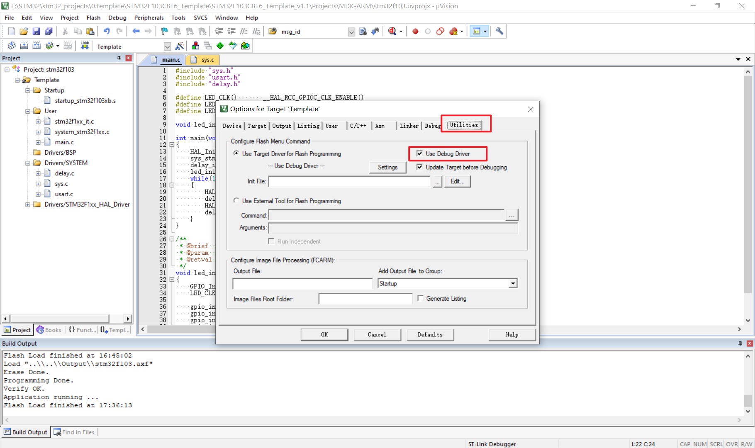Open configuration wrench icon in toolbar
This screenshot has width=755, height=448.
[499, 31]
